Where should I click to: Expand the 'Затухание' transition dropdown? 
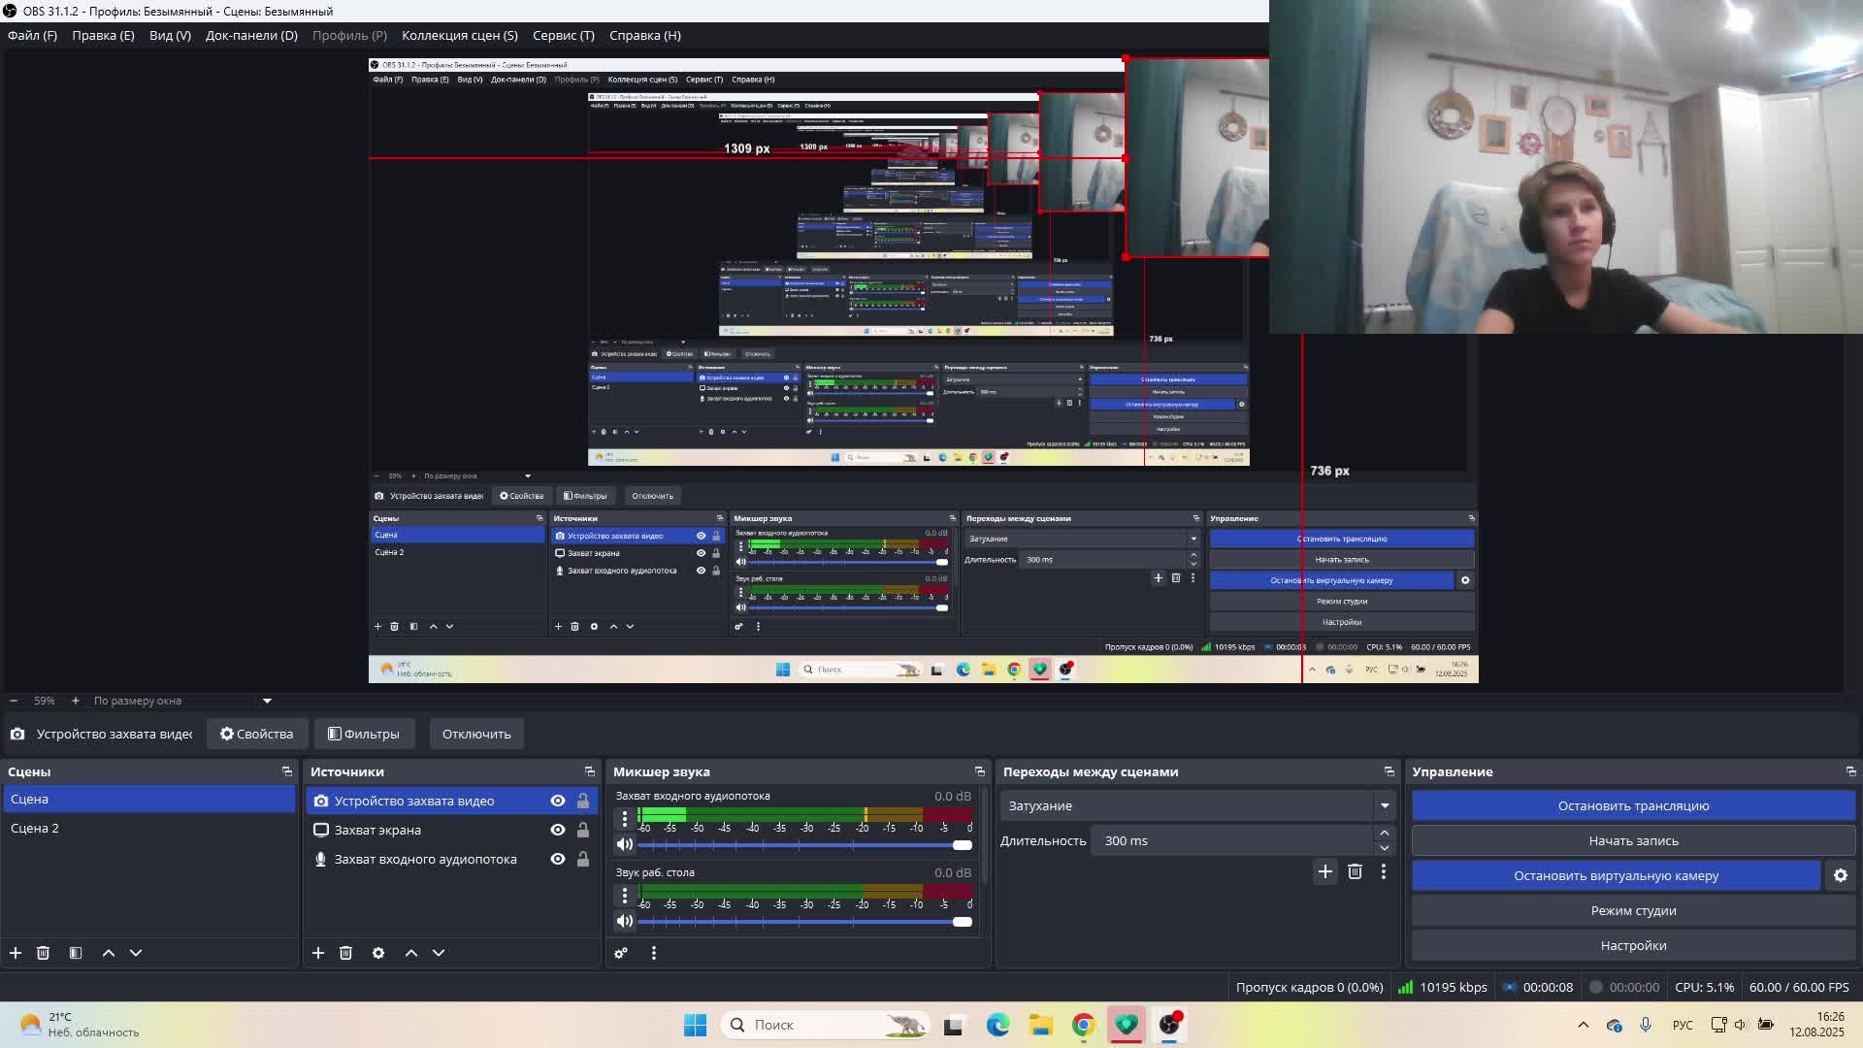(1385, 805)
